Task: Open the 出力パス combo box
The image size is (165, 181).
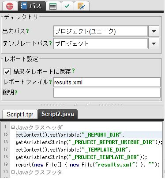Action: 106,31
